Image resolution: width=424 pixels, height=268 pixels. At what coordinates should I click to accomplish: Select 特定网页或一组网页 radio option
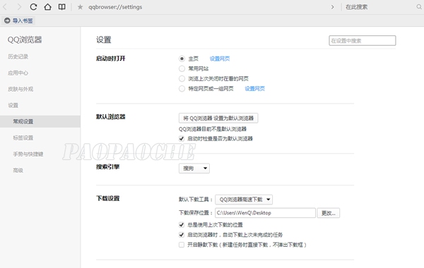click(x=182, y=89)
